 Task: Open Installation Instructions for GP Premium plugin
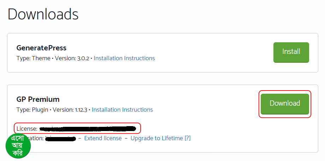pyautogui.click(x=122, y=110)
